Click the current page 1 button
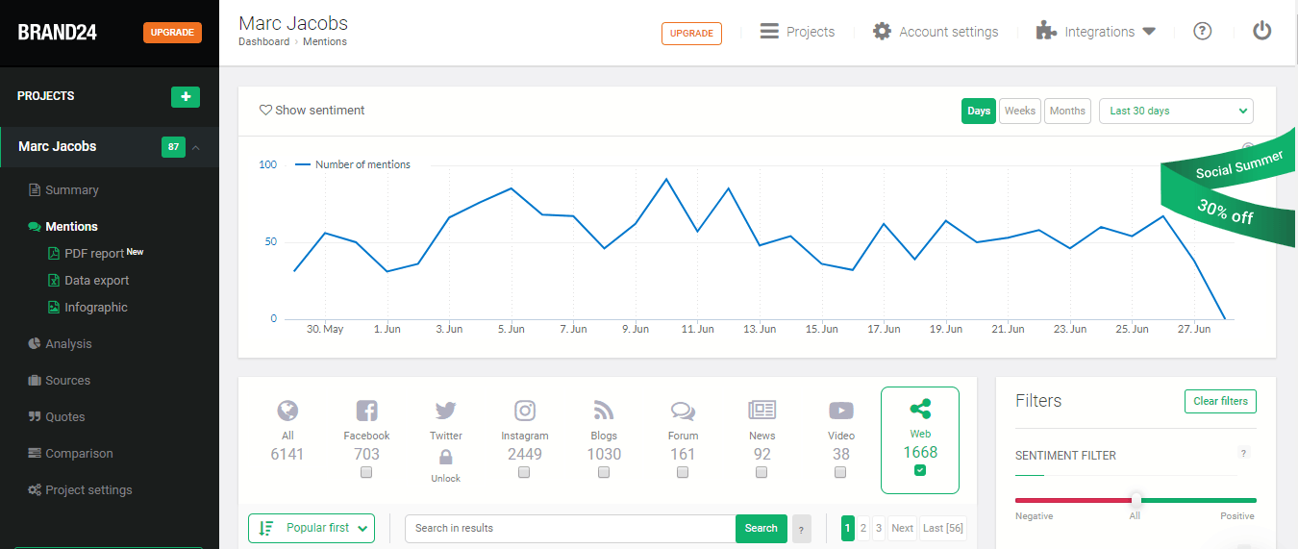1298x549 pixels. pyautogui.click(x=848, y=528)
